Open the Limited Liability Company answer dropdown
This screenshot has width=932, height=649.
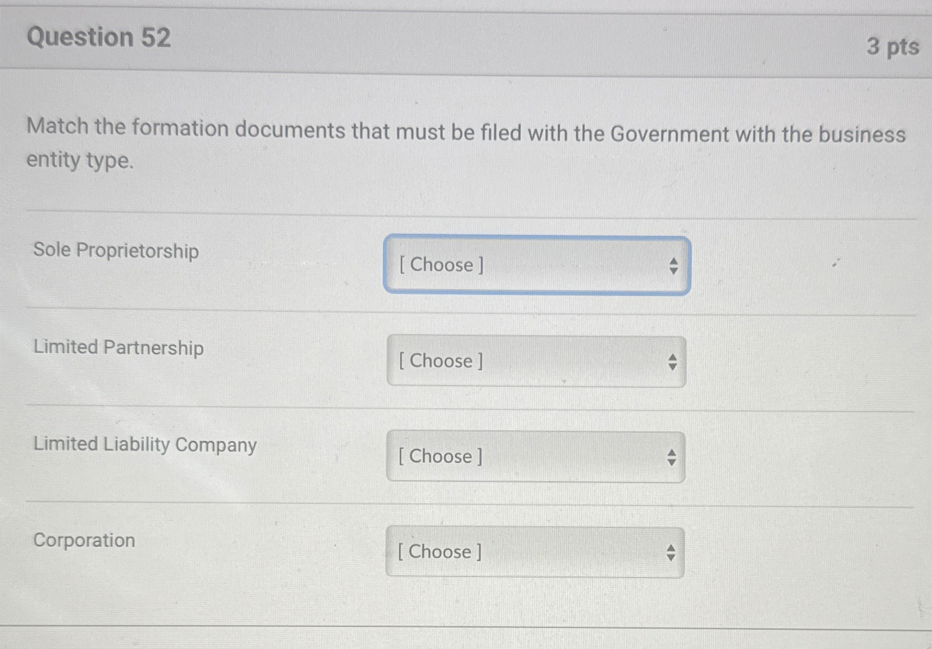click(x=535, y=456)
